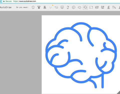Image resolution: width=120 pixels, height=94 pixels.
Task: Pick the sitting teddy bear suggestion
Action: point(45,7)
